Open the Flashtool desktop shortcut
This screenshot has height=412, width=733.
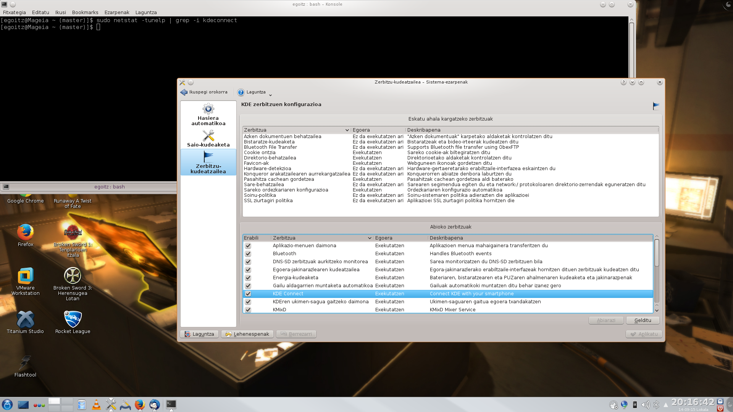(x=26, y=366)
